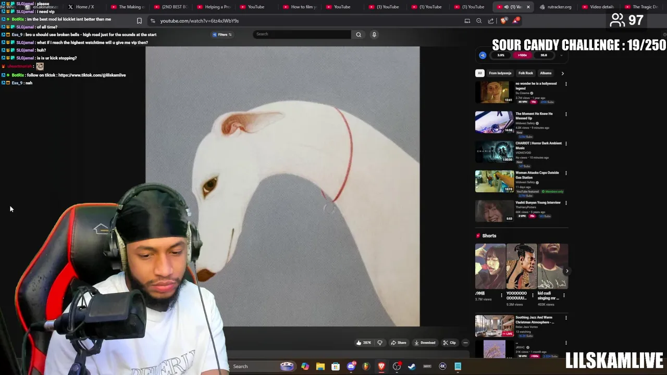Open Vashti Bunyan Young Interview thumbnail
The image size is (667, 375).
point(494,211)
